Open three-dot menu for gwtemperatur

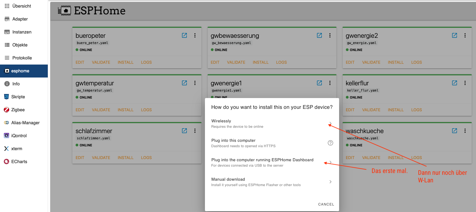point(195,83)
